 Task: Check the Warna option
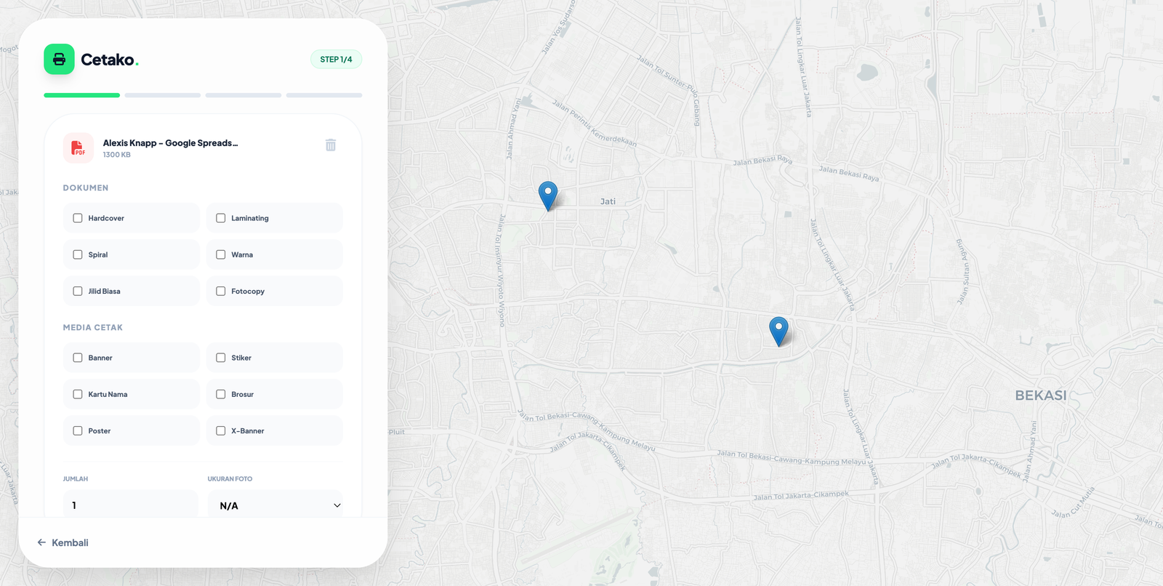[221, 254]
